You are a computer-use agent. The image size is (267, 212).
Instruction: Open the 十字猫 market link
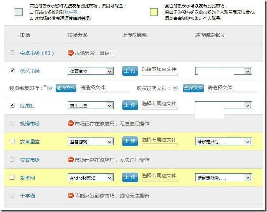27,196
